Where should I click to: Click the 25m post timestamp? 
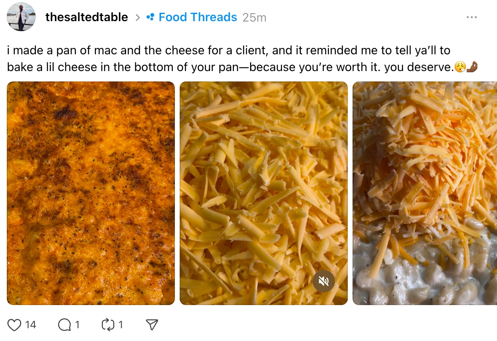click(254, 18)
